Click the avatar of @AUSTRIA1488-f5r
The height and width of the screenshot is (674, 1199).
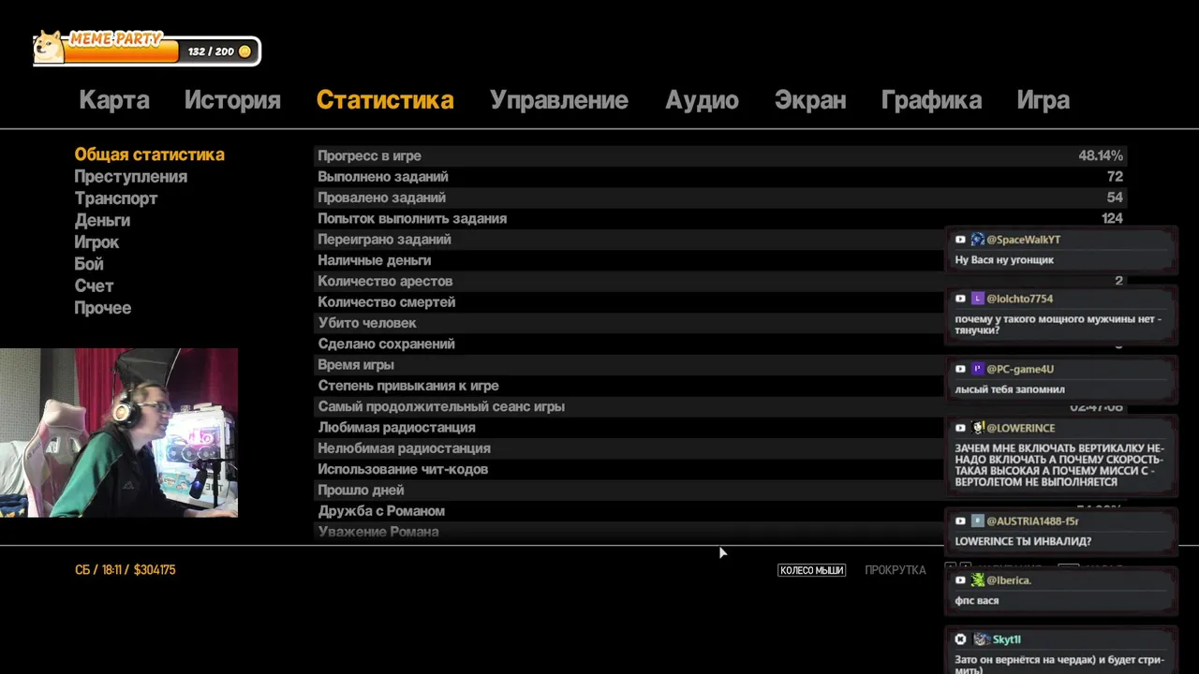coord(977,521)
